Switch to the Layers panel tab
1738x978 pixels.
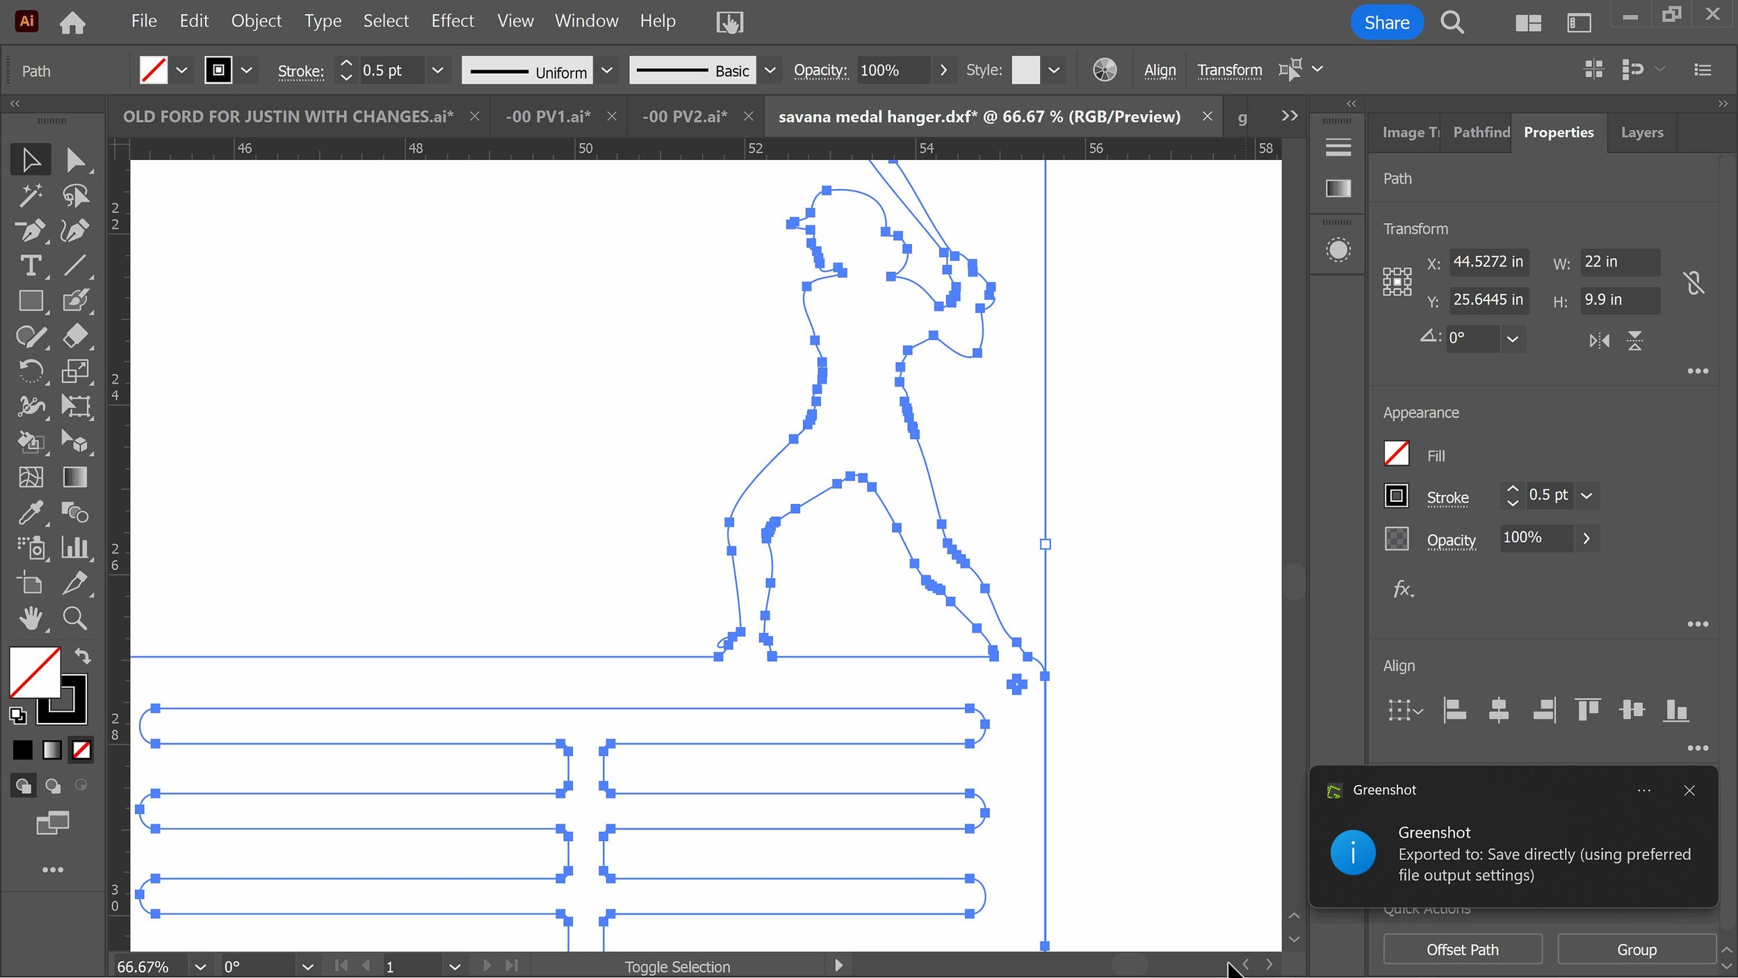(x=1641, y=132)
